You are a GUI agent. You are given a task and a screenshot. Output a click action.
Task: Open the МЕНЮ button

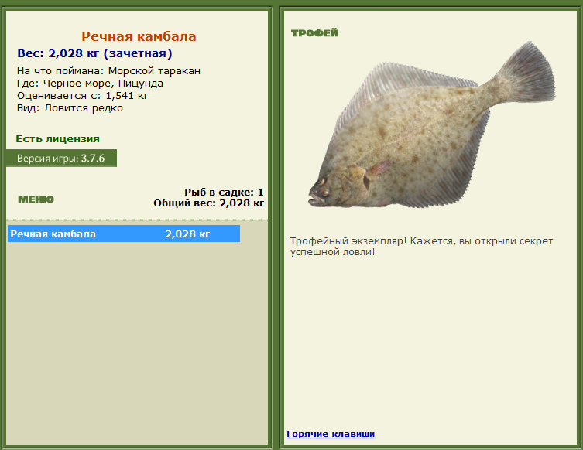36,199
